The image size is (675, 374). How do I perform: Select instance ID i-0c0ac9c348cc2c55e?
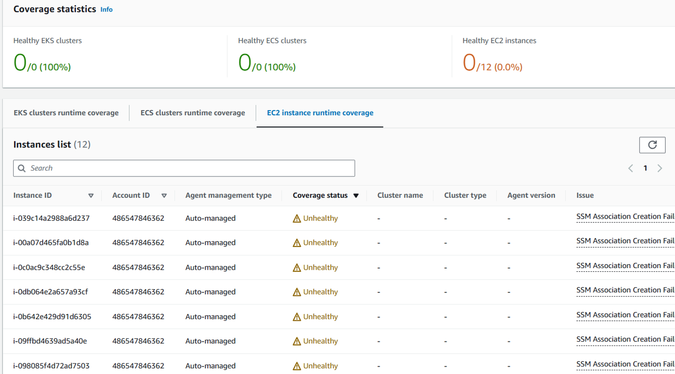click(49, 268)
